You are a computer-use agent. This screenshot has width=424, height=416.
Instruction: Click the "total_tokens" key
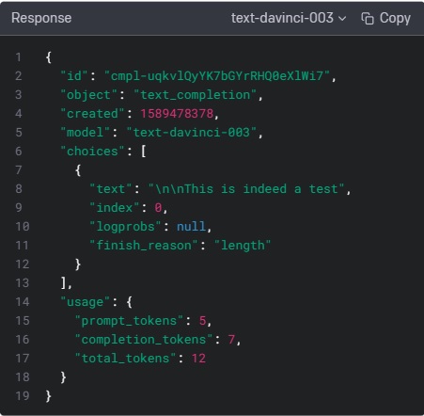[x=125, y=359]
